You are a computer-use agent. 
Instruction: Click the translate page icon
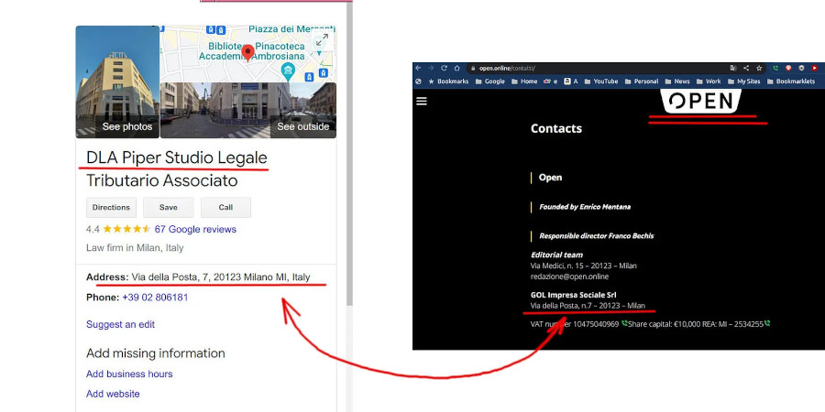tap(733, 69)
